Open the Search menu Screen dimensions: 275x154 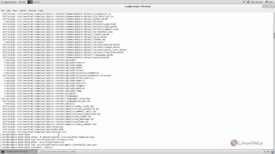23,11
